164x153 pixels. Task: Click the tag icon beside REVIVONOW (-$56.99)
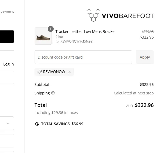pos(57,41)
